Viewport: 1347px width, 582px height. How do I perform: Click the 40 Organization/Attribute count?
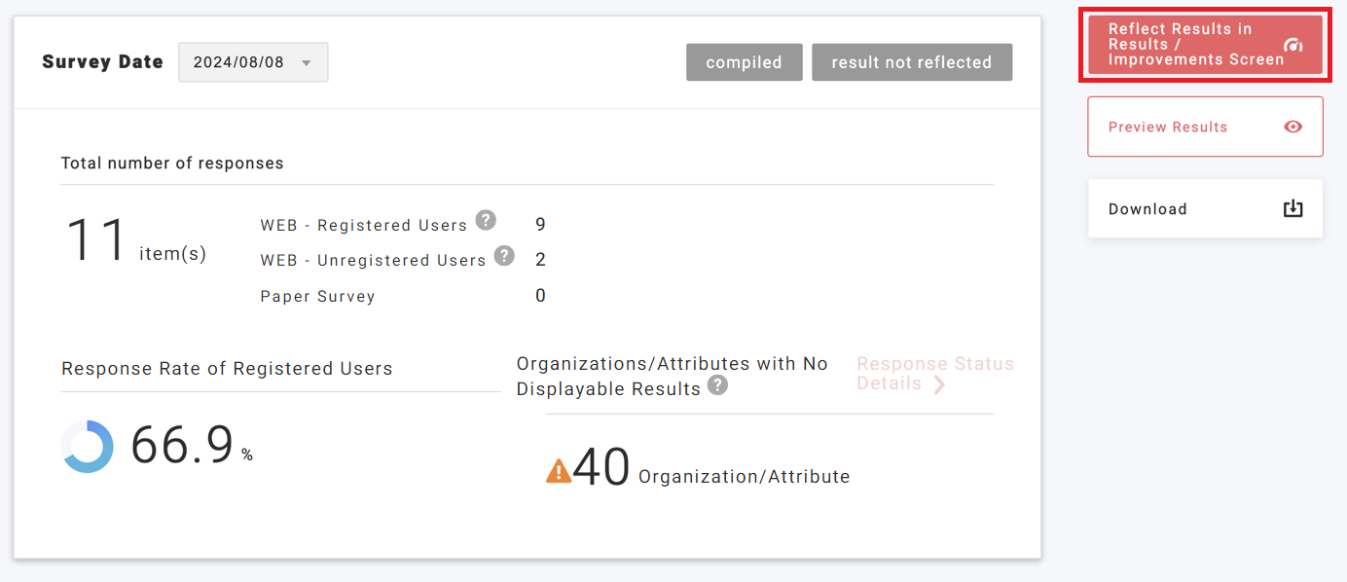(601, 467)
